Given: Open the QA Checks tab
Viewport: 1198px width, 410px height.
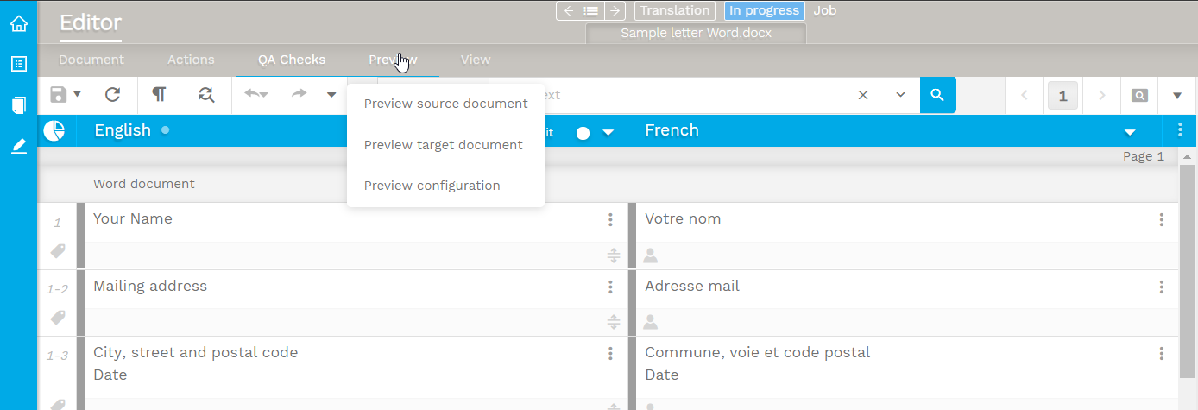Looking at the screenshot, I should coord(291,60).
